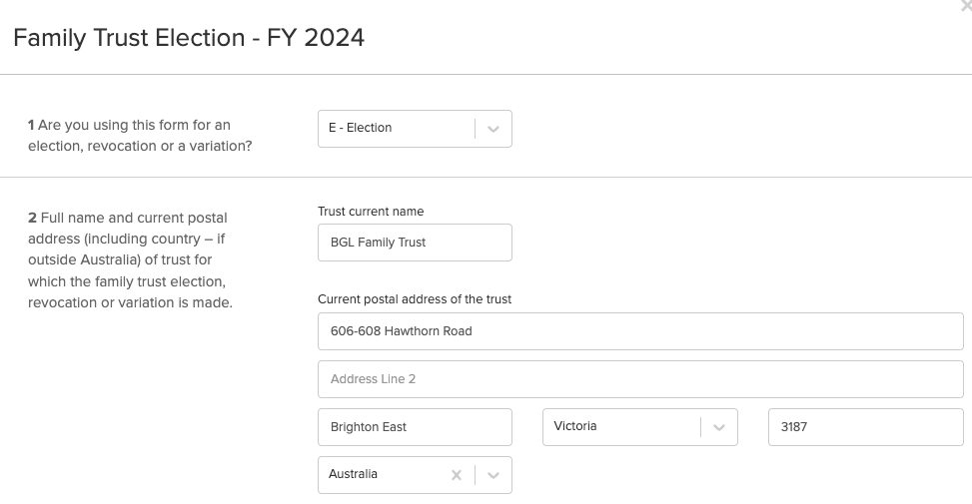Click the 'Trust current name' label
This screenshot has height=504, width=972.
point(371,212)
